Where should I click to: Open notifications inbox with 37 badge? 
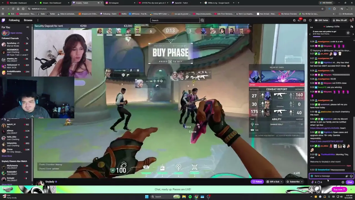pyautogui.click(x=299, y=20)
